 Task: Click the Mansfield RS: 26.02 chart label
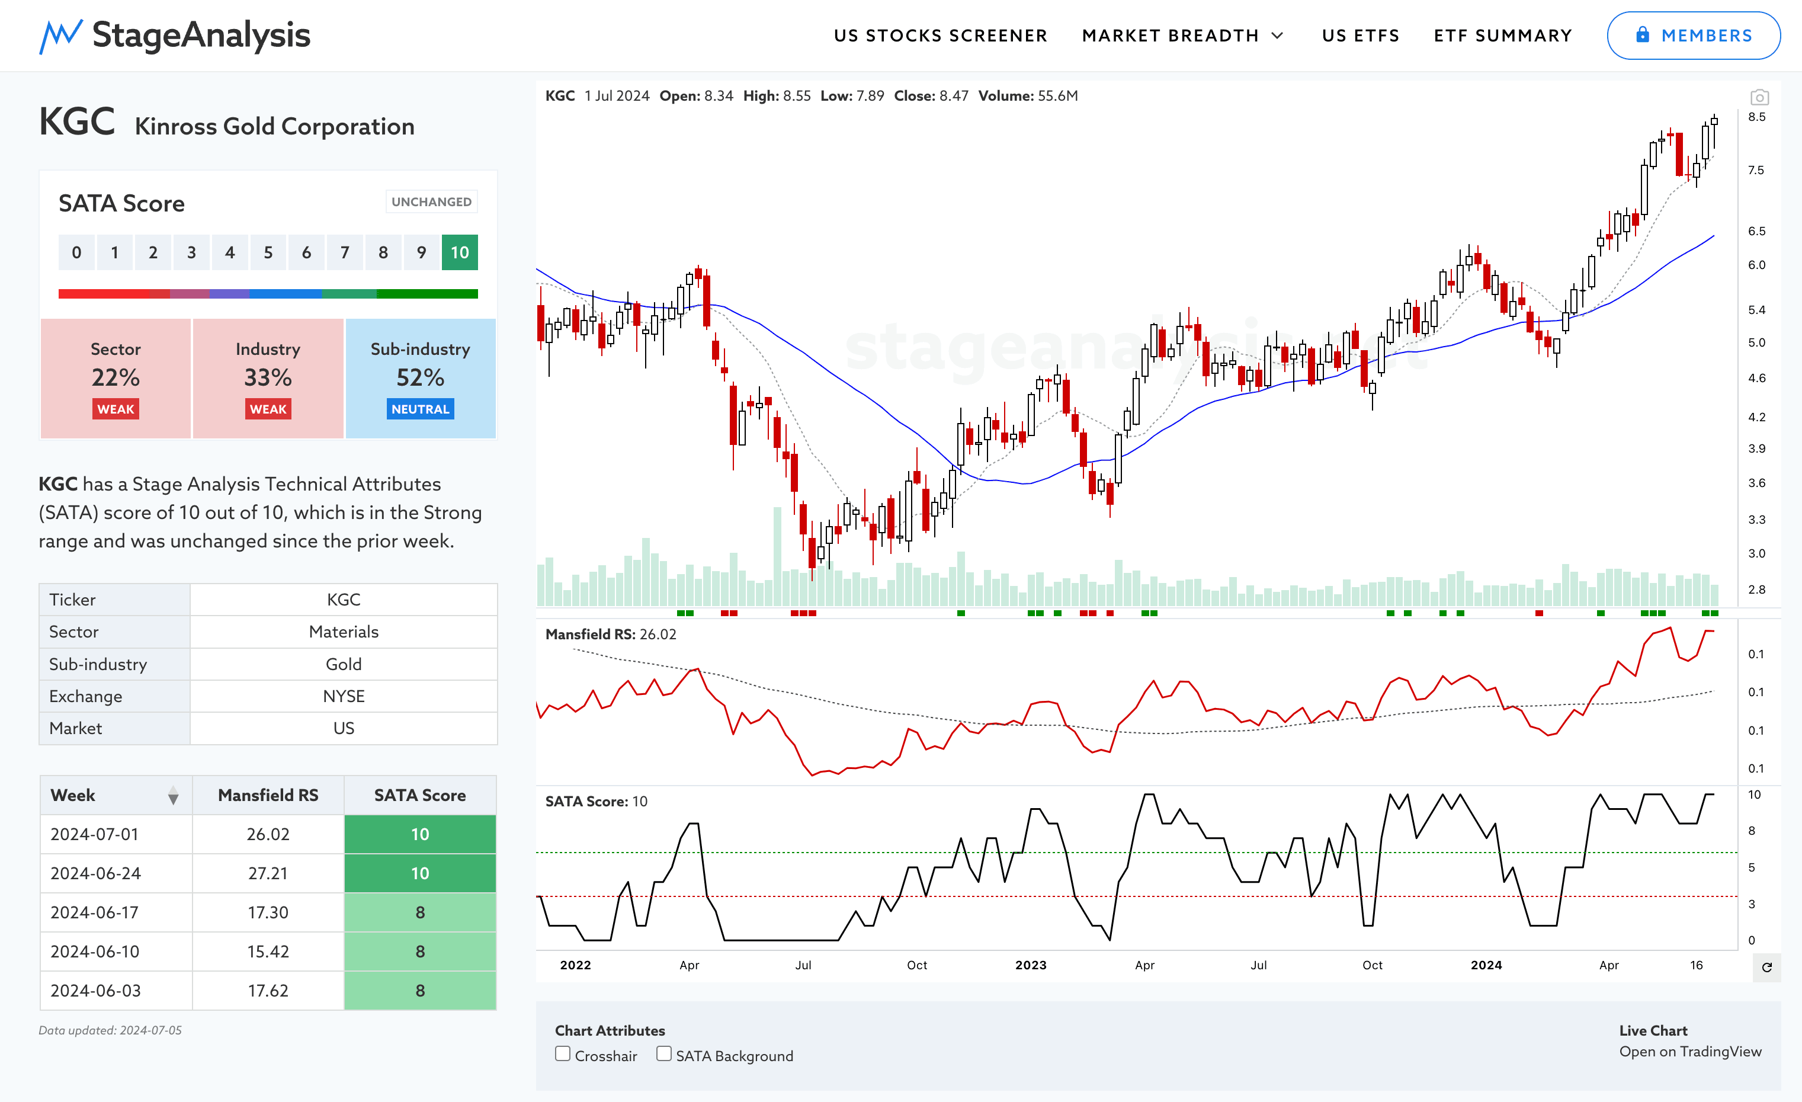611,634
